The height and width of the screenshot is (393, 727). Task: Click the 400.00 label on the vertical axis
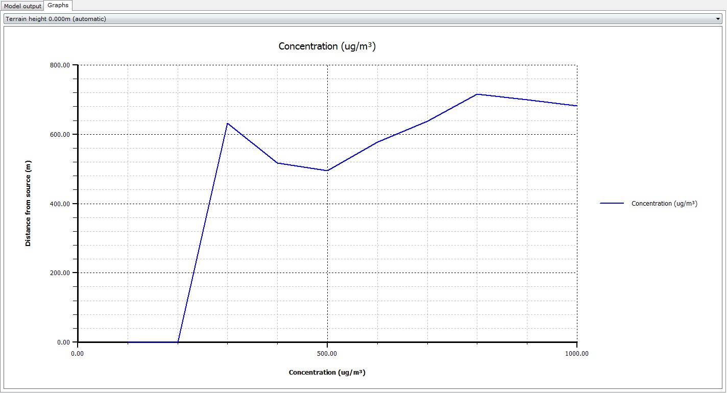[60, 204]
